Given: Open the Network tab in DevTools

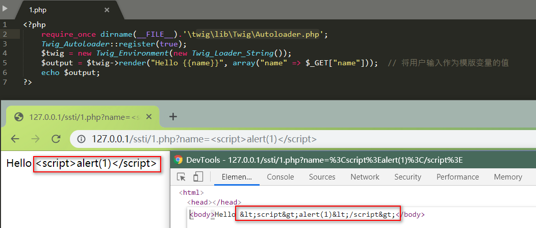Looking at the screenshot, I should pyautogui.click(x=365, y=177).
